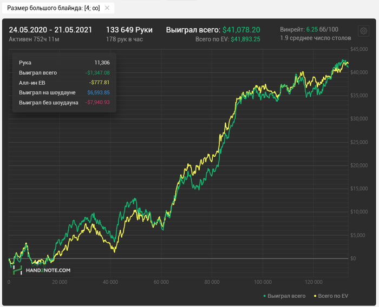Screen dimensions: 379x307
Task: Click the 'Алл-ин EB' tooltip row
Action: point(64,82)
